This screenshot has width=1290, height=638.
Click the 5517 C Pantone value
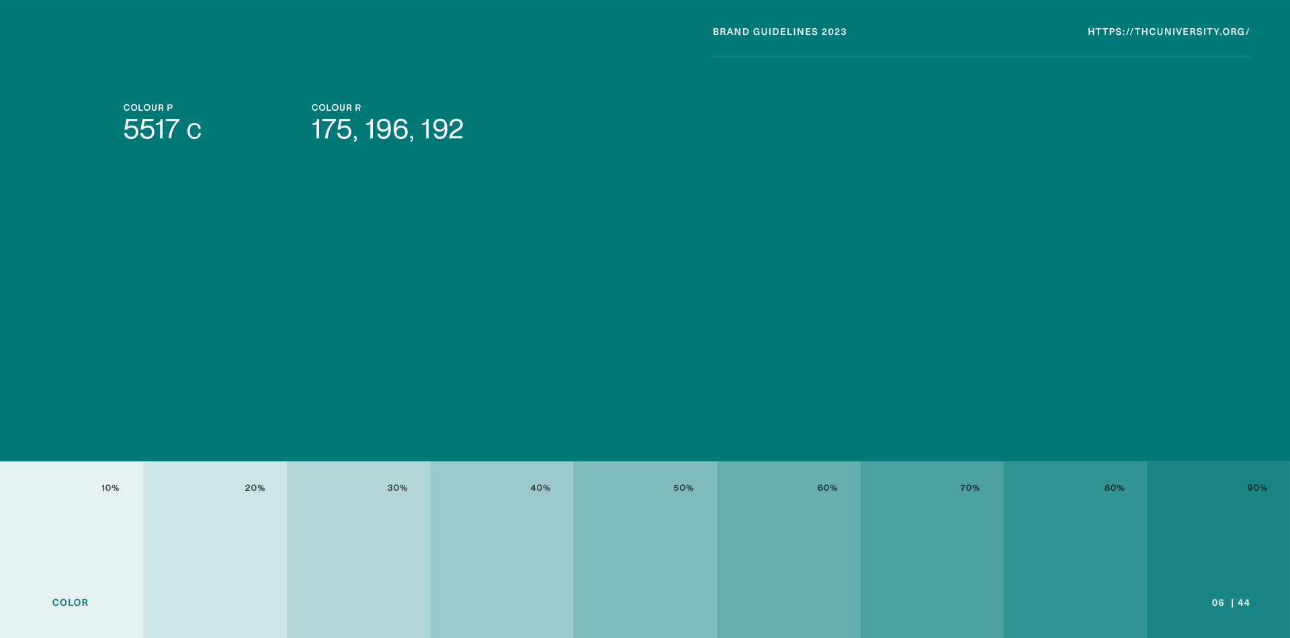tap(162, 130)
